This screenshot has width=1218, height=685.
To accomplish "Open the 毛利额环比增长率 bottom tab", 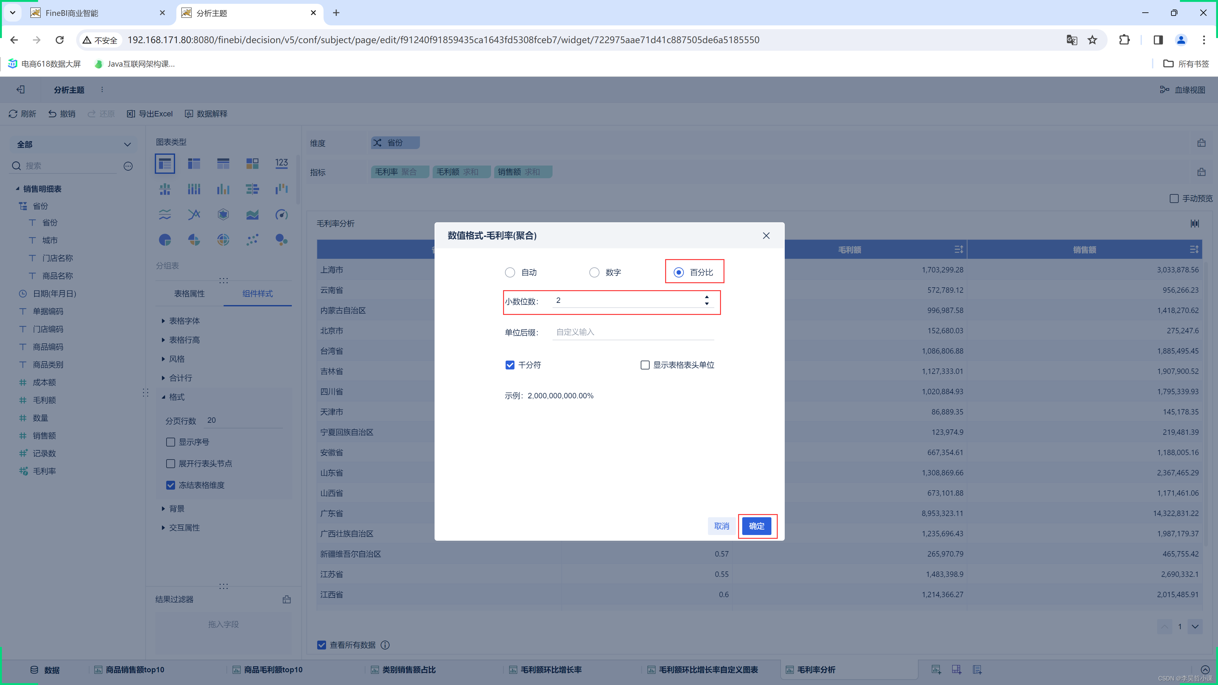I will coord(545,670).
